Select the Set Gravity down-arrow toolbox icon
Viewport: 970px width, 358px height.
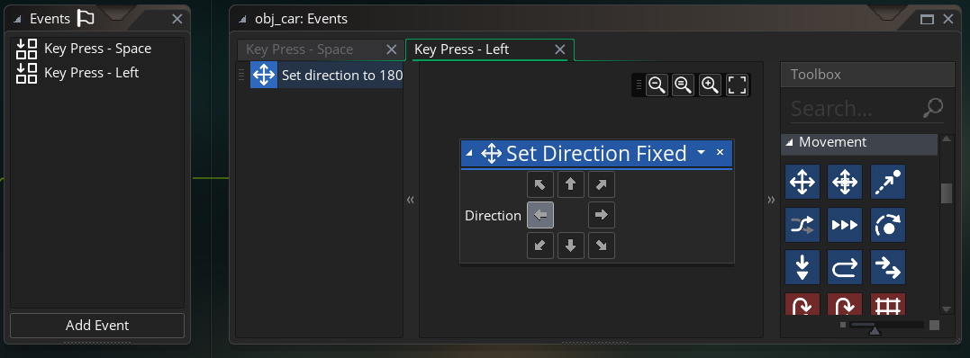coord(802,267)
